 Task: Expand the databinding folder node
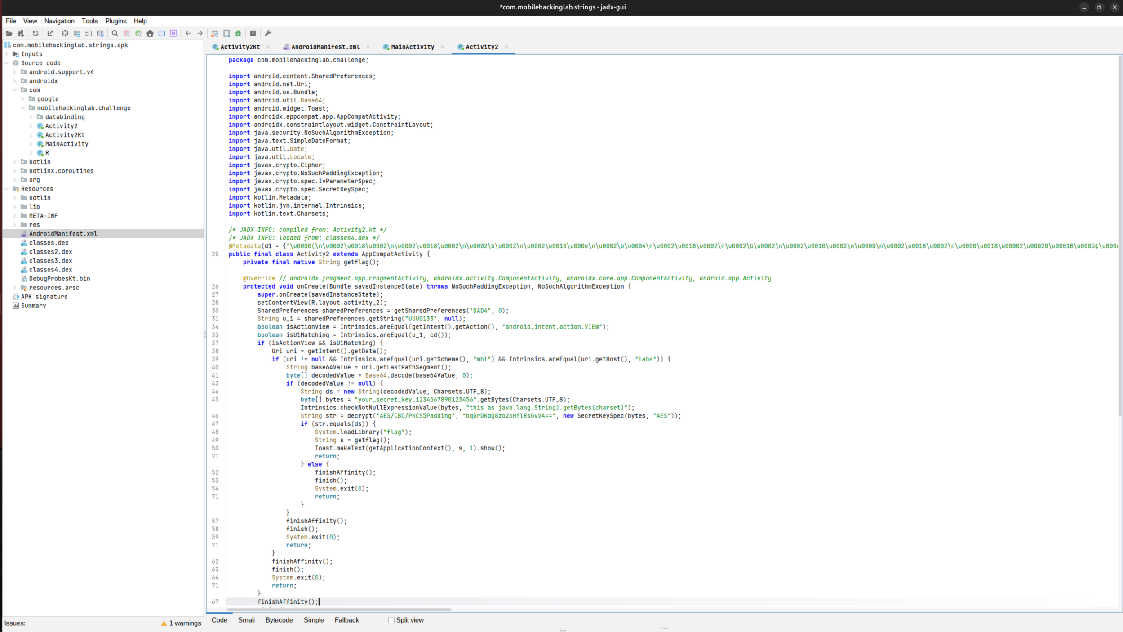pyautogui.click(x=31, y=117)
